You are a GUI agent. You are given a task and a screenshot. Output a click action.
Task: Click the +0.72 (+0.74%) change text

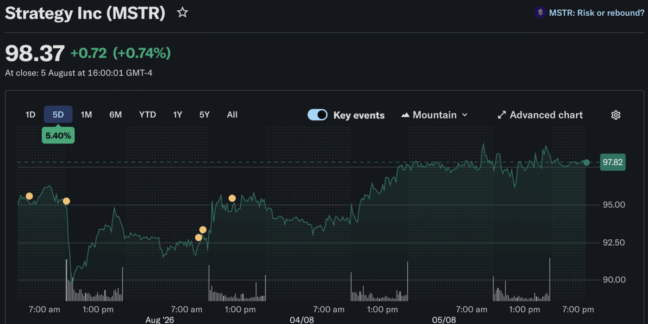point(120,53)
